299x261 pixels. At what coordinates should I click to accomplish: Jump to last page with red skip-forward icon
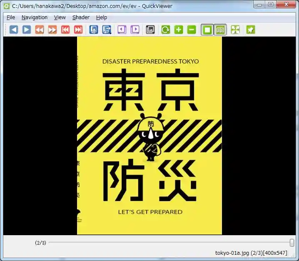point(78,30)
